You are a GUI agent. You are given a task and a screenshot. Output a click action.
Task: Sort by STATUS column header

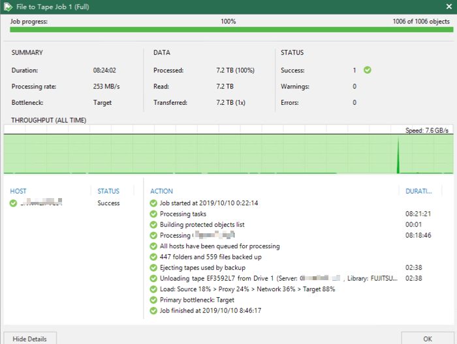point(108,191)
